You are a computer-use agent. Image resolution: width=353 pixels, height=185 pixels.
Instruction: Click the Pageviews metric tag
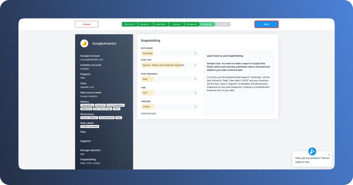86,109
